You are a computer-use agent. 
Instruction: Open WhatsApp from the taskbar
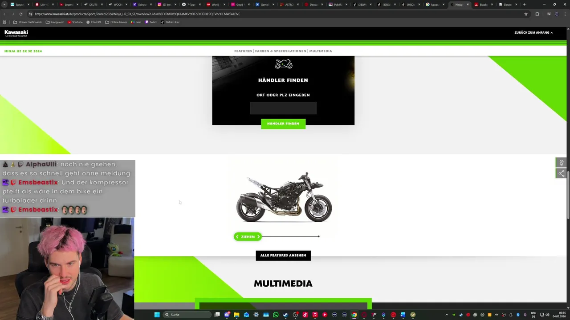[x=276, y=315]
